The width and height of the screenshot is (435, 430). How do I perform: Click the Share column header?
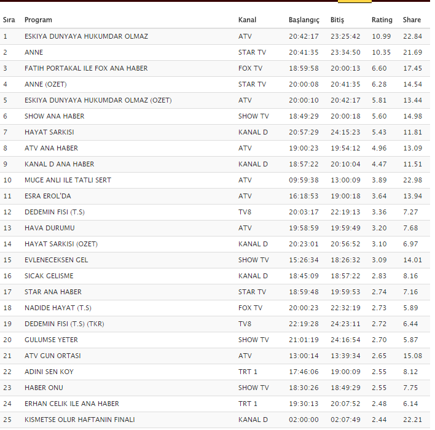coord(412,20)
